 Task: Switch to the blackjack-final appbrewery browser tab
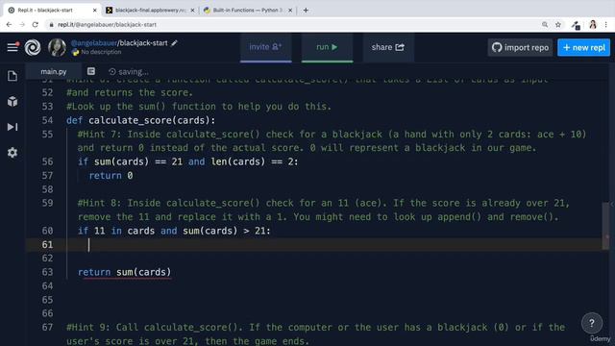pos(151,11)
